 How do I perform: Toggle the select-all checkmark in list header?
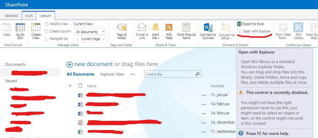[70, 86]
